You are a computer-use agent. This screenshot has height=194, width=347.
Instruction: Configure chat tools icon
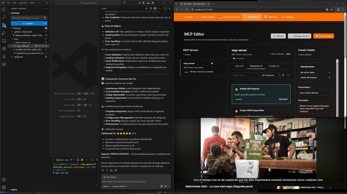point(162,186)
